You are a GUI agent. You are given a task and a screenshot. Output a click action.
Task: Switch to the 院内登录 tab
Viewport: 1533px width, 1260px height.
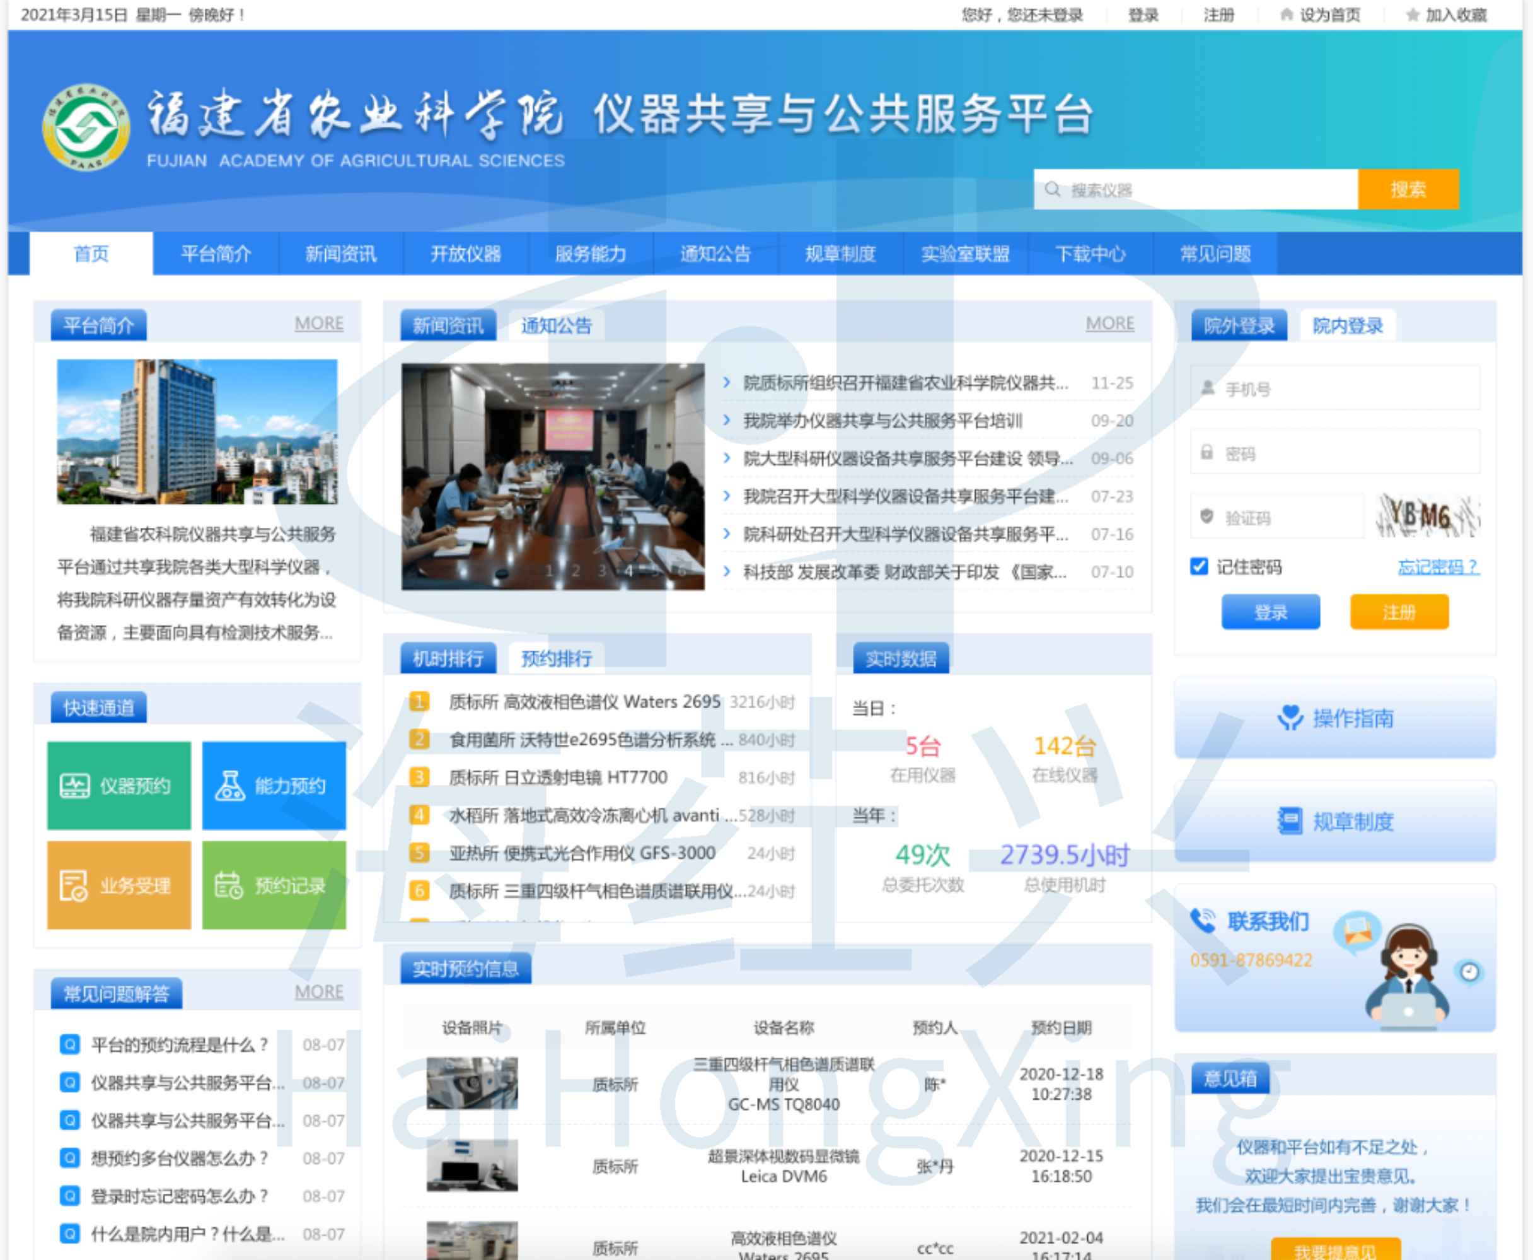(1347, 326)
